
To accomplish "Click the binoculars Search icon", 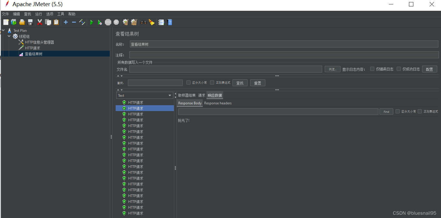I will click(144, 22).
